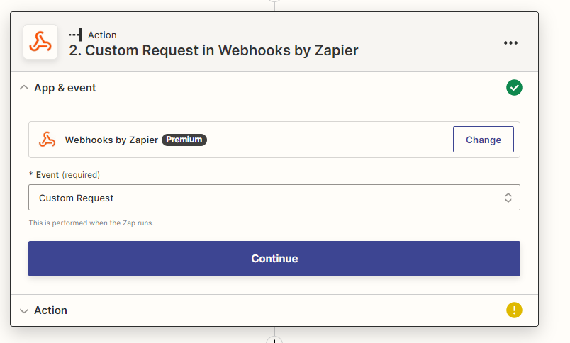Screen dimensions: 570x343
Task: Click the up-down arrows in Event field
Action: (x=508, y=198)
